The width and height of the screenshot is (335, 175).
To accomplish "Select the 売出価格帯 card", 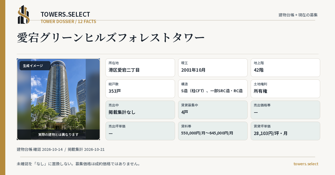I will [285, 110].
